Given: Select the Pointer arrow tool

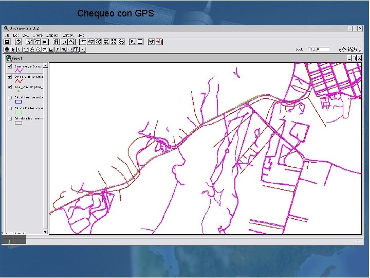Looking at the screenshot, I should pyautogui.click(x=13, y=49).
